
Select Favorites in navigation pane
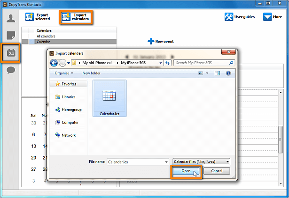tap(69, 84)
